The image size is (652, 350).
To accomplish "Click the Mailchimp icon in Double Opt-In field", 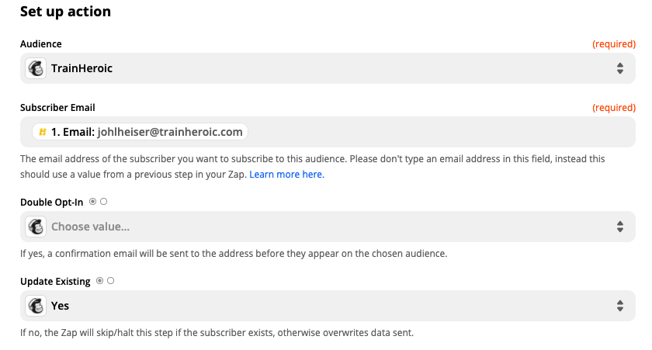I will (36, 227).
